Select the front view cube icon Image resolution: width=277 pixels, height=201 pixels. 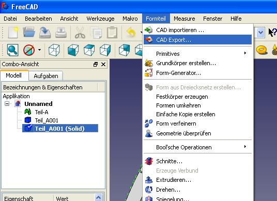(73, 50)
